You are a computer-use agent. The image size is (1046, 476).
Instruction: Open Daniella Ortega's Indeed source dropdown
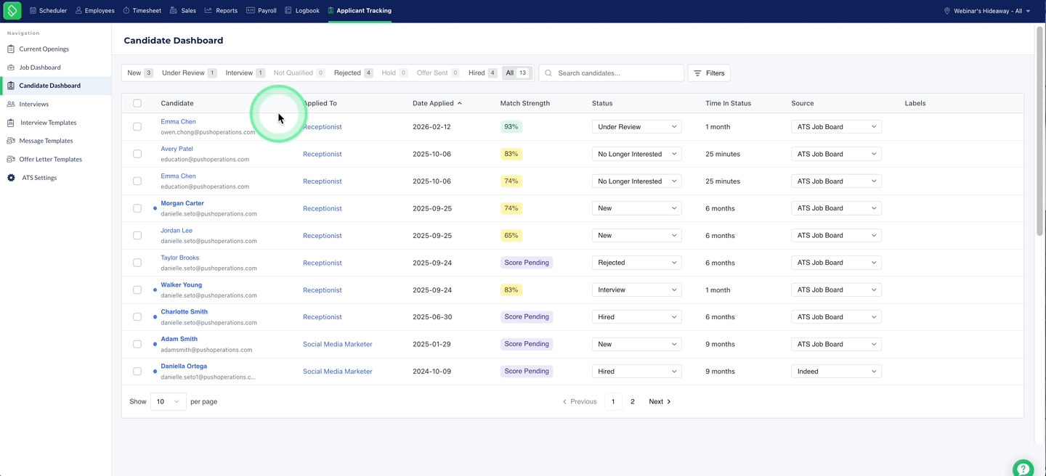point(836,372)
